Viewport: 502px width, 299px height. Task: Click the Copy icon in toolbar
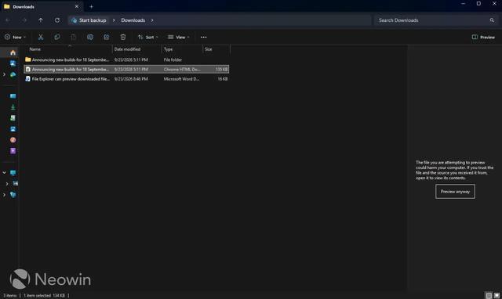(57, 37)
